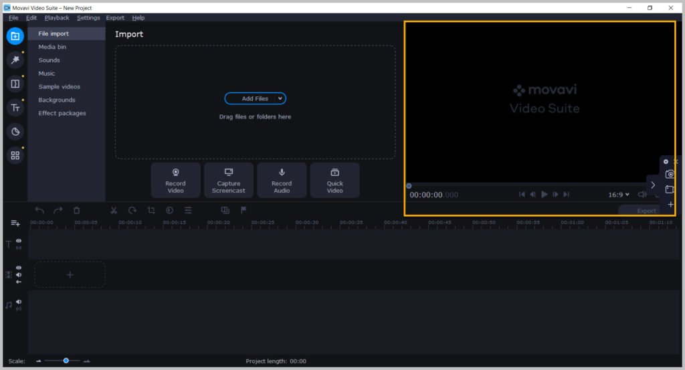Step forward one frame in preview
The width and height of the screenshot is (685, 370).
(x=555, y=195)
